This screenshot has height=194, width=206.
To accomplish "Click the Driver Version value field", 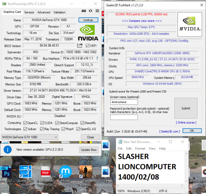I will point(60,91).
